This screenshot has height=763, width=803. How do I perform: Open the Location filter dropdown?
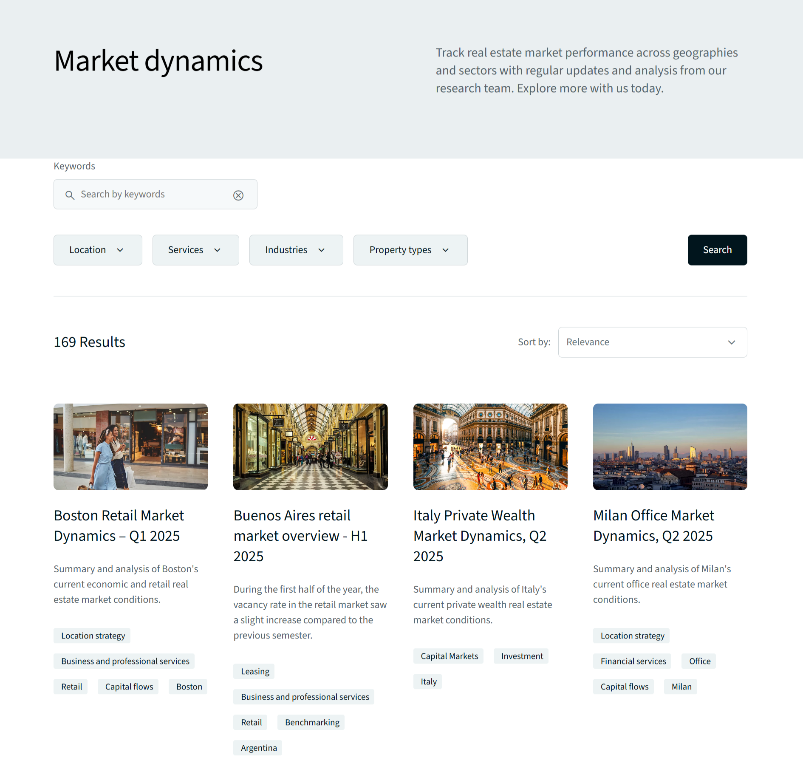pos(98,250)
